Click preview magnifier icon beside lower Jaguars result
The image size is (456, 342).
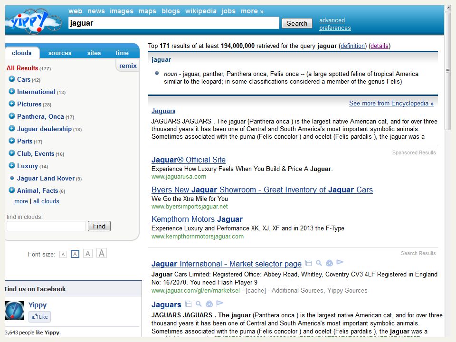pos(199,304)
